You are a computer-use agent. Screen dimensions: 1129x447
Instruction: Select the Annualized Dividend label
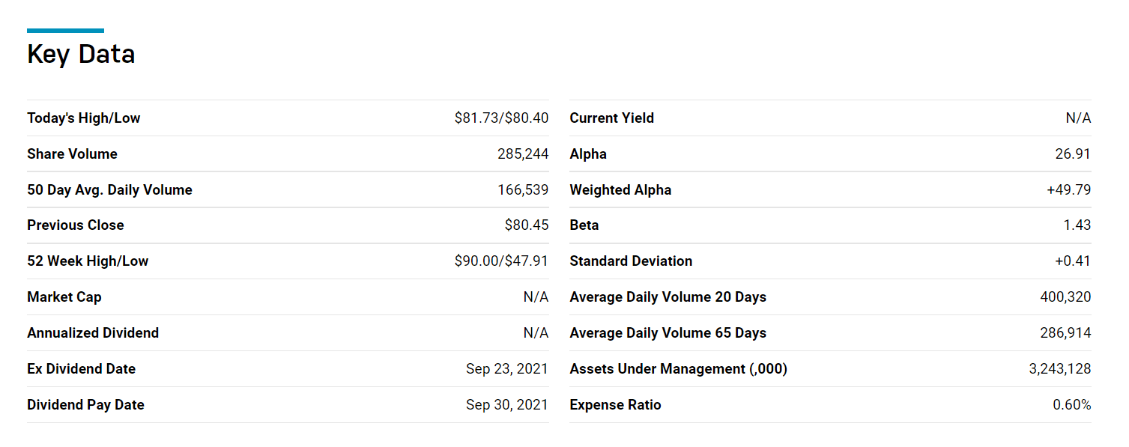click(x=93, y=333)
